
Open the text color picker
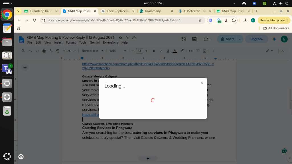[175, 51]
